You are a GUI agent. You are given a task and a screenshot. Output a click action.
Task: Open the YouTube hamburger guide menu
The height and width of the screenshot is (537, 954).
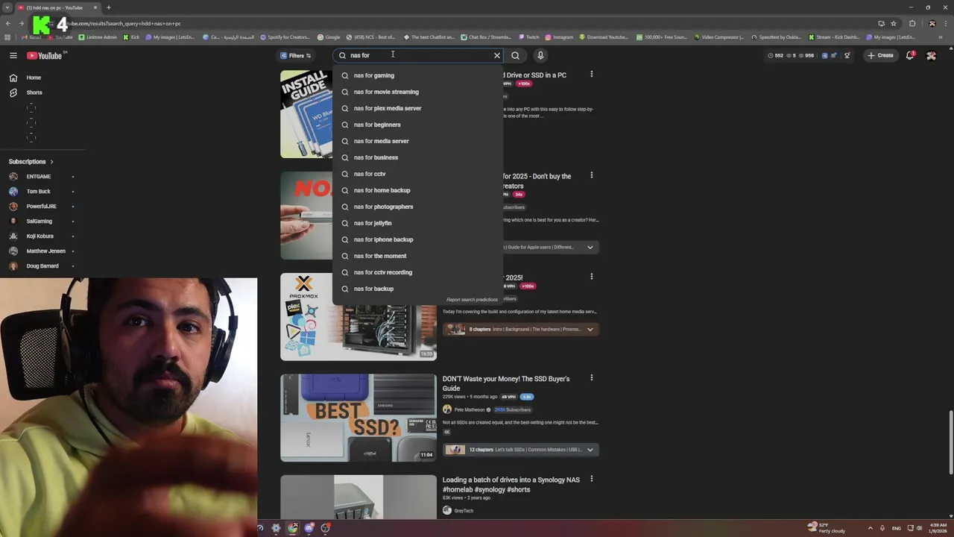[x=13, y=55]
